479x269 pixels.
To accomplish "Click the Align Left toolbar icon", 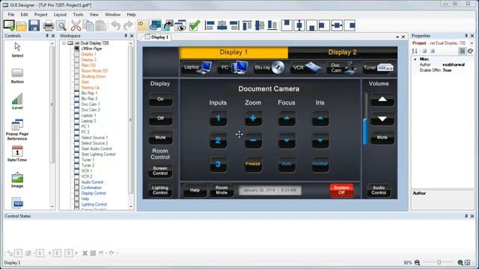I will pyautogui.click(x=210, y=25).
